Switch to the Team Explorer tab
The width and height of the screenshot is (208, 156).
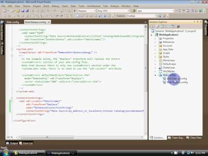pos(176,138)
